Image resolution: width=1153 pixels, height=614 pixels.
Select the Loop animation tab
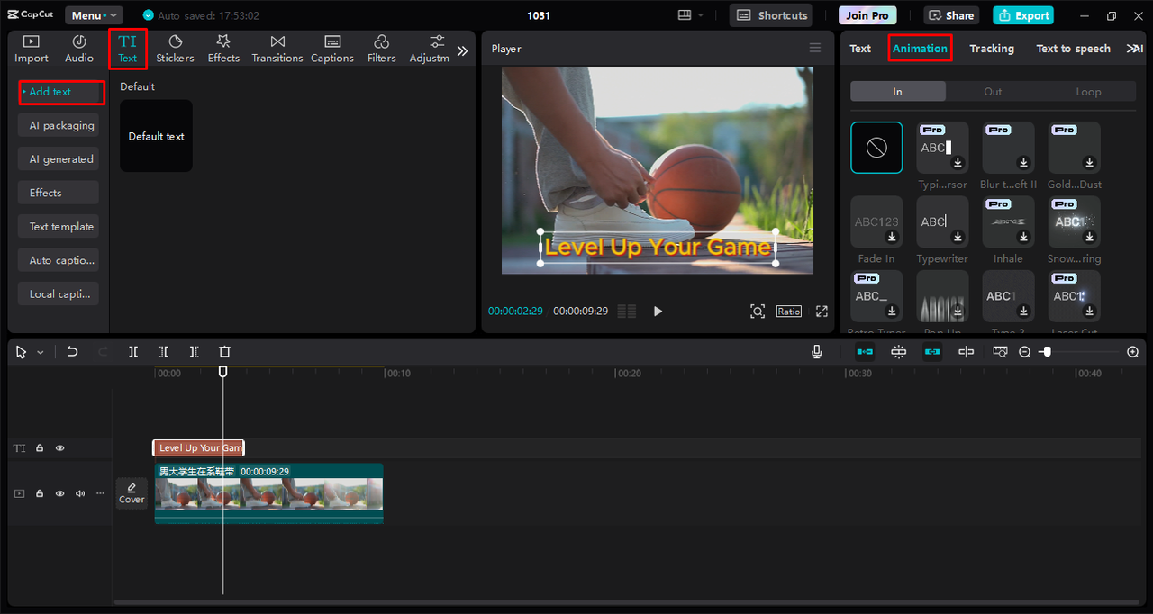click(x=1088, y=91)
